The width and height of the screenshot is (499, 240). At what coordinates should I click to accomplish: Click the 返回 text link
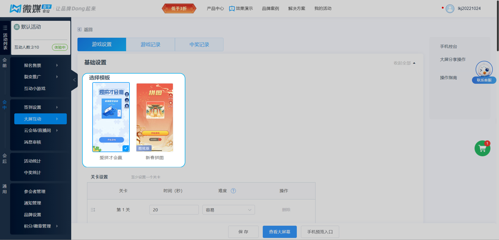88,29
